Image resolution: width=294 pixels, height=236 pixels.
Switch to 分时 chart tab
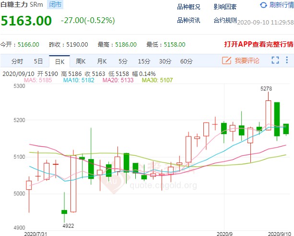(17, 61)
